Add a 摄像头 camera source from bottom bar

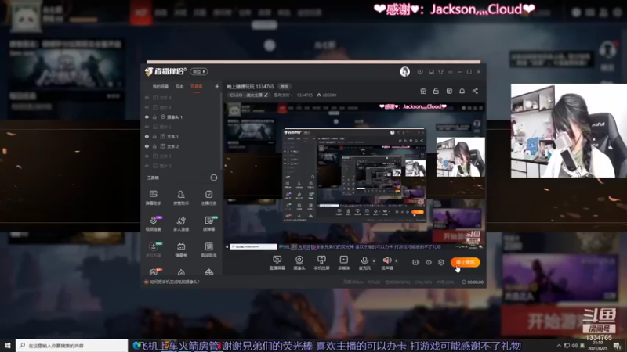point(299,263)
